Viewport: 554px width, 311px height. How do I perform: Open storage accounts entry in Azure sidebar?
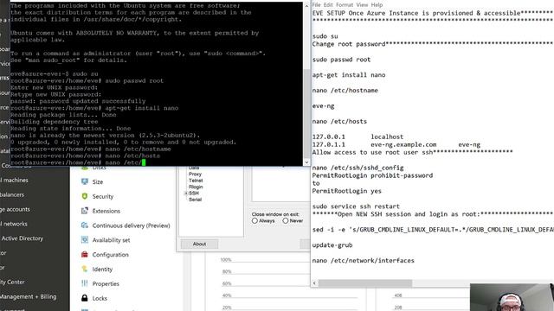(16, 209)
